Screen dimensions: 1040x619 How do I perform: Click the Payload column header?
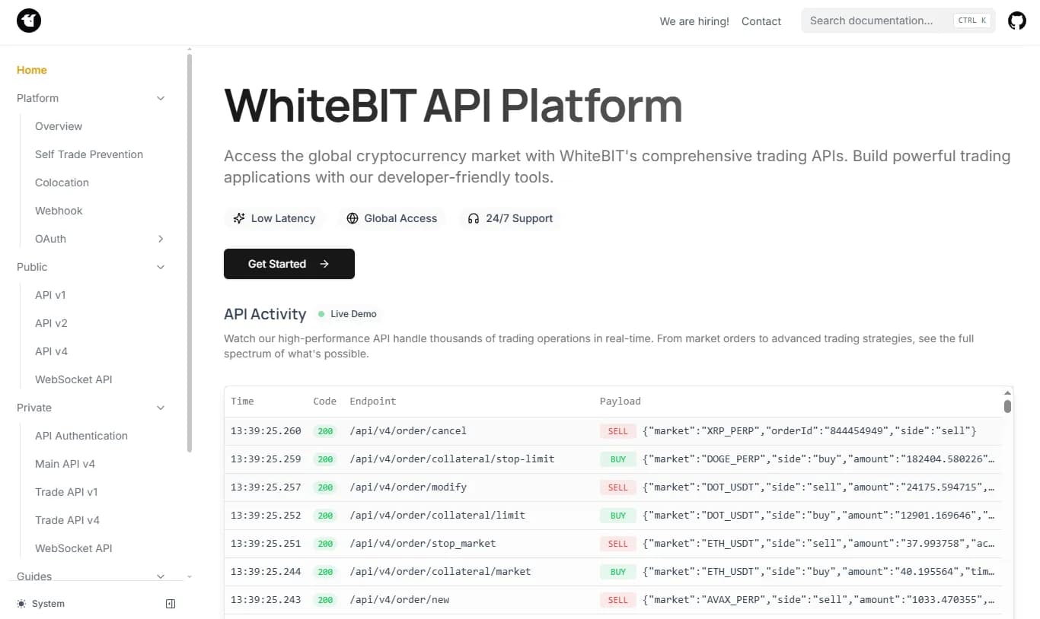(x=620, y=402)
